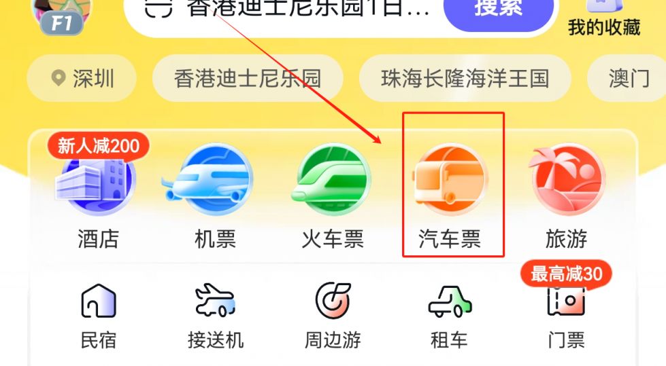Image resolution: width=666 pixels, height=366 pixels.
Task: Change city via 深圳 location chip
Action: pyautogui.click(x=82, y=78)
